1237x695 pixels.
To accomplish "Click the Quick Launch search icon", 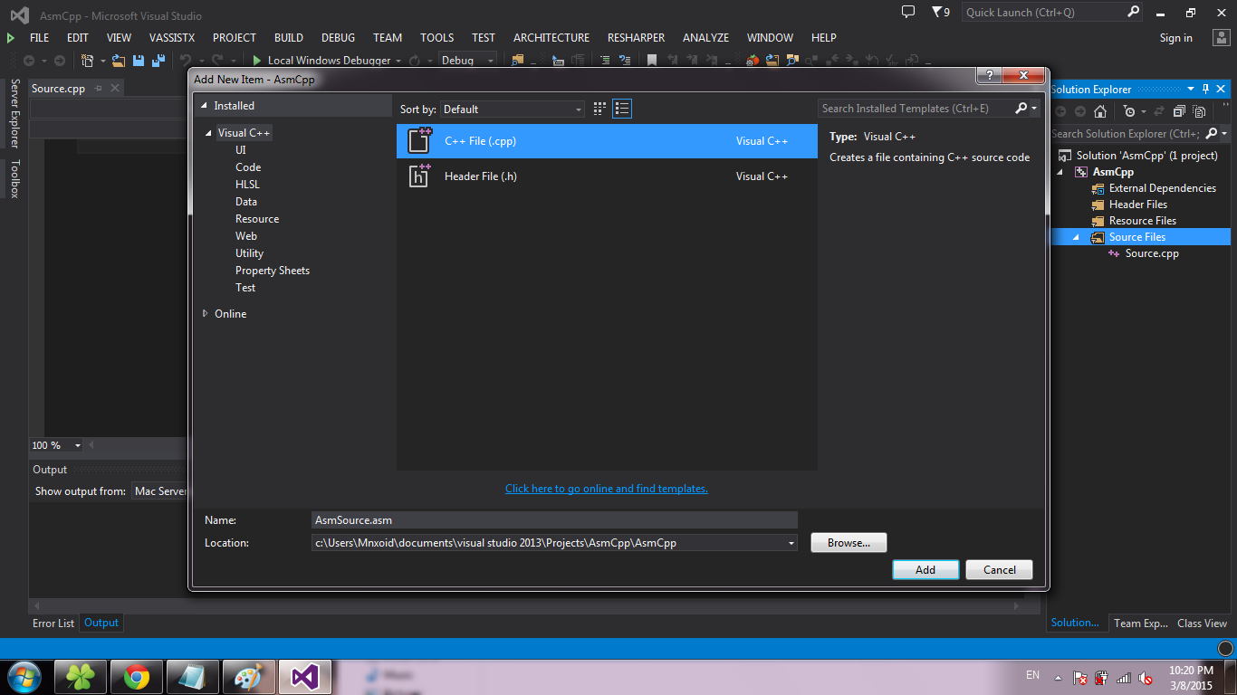I will 1133,12.
